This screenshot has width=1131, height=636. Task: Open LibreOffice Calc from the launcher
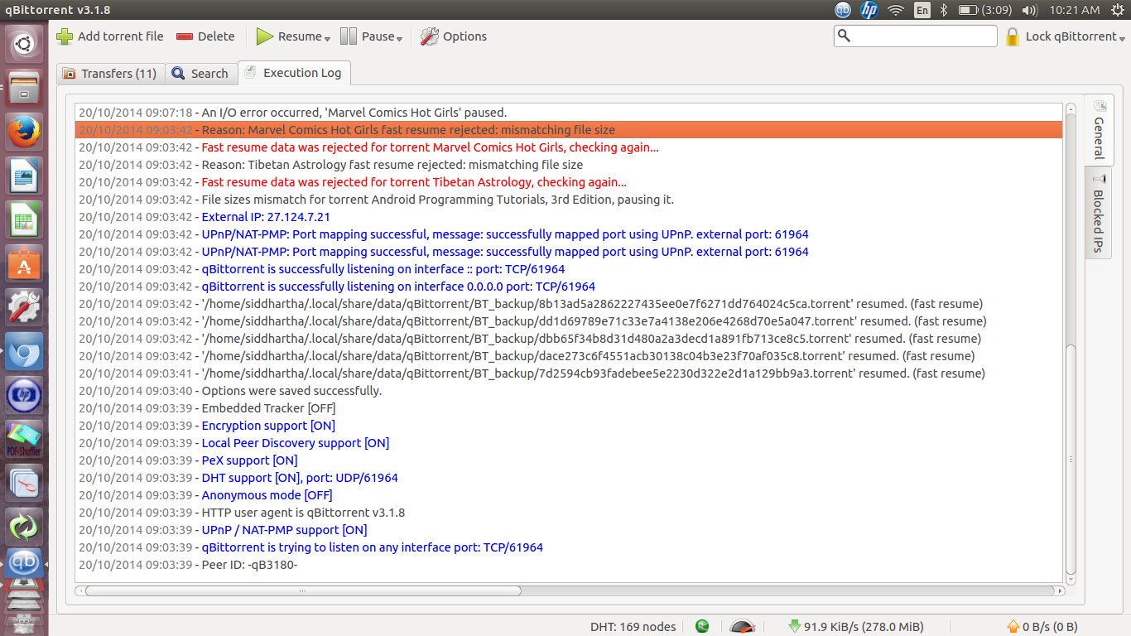pyautogui.click(x=24, y=220)
